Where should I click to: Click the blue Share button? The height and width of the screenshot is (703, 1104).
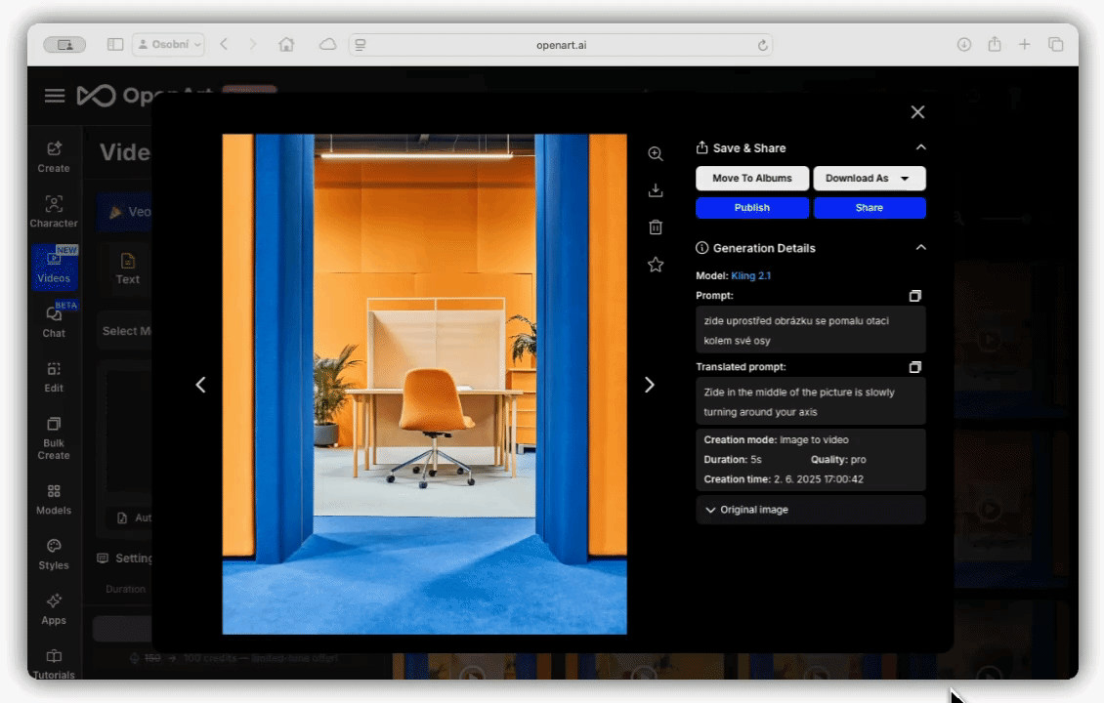(870, 208)
